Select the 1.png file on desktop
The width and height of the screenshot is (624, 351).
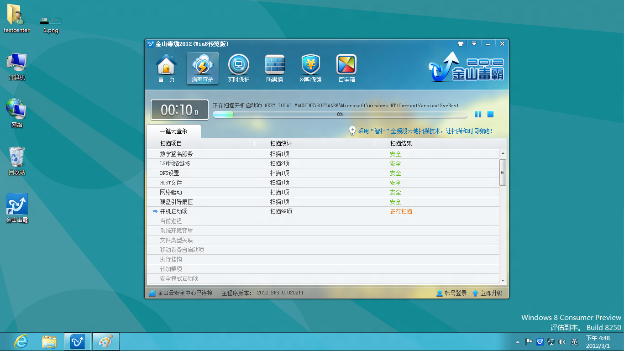point(51,24)
